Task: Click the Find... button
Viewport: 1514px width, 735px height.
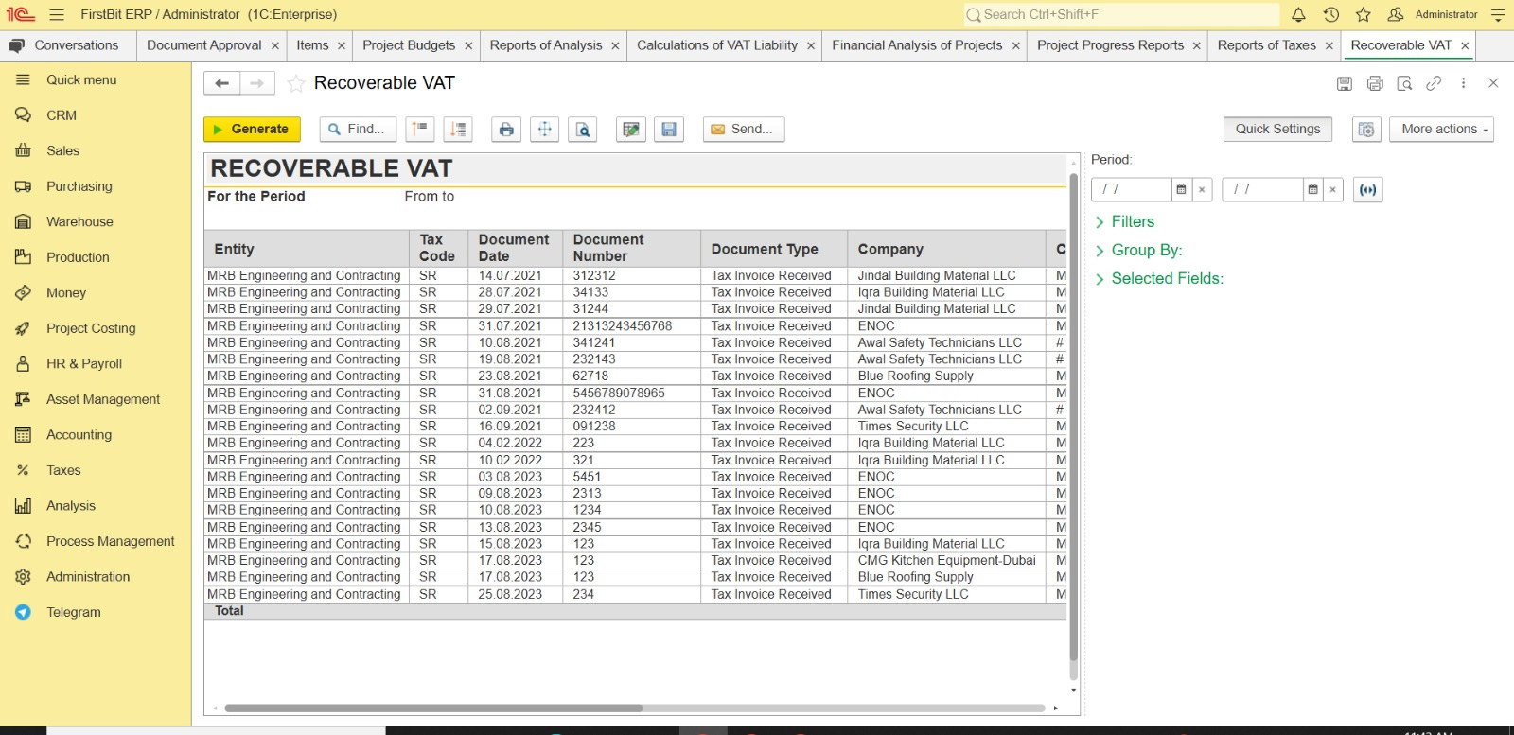Action: tap(358, 130)
